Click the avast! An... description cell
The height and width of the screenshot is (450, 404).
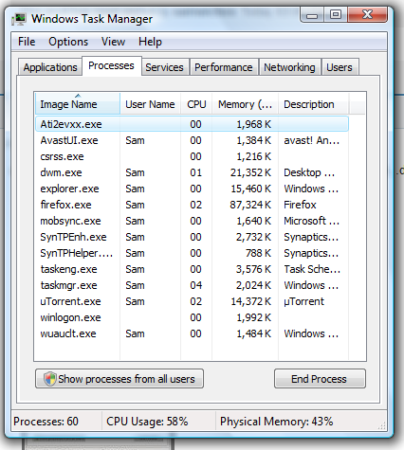[x=312, y=140]
